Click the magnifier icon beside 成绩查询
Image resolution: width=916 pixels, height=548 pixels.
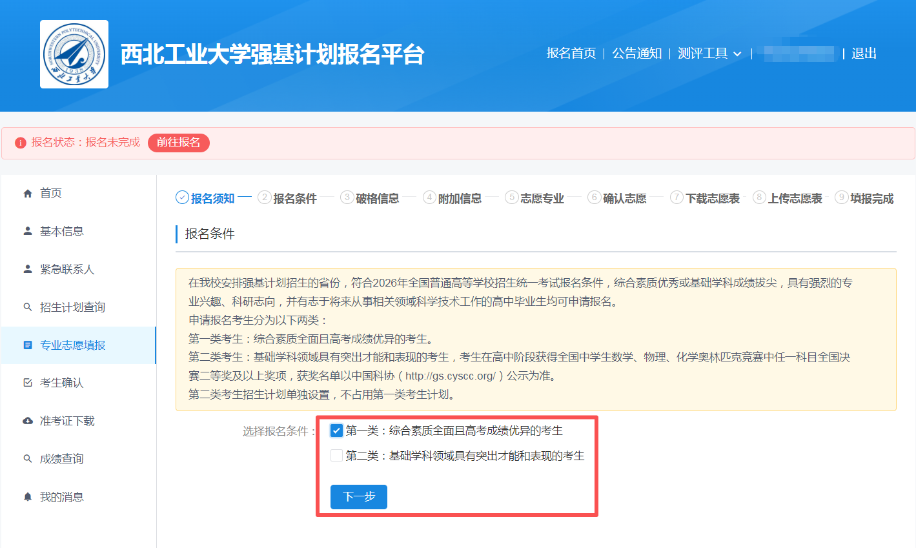click(x=28, y=459)
